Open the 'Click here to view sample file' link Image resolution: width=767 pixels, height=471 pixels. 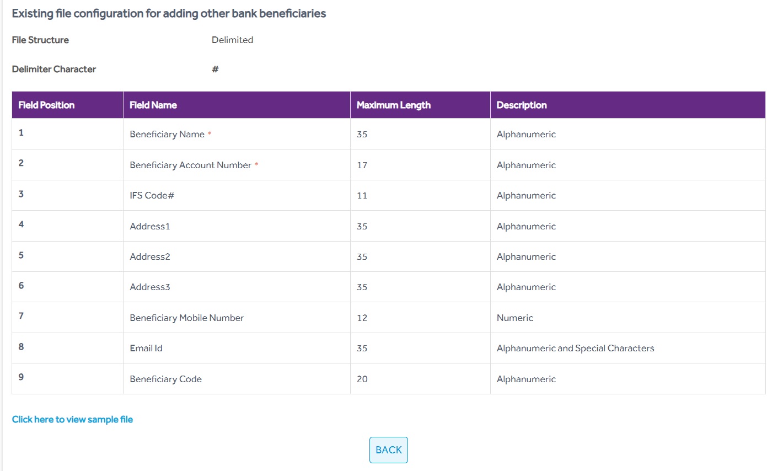72,419
